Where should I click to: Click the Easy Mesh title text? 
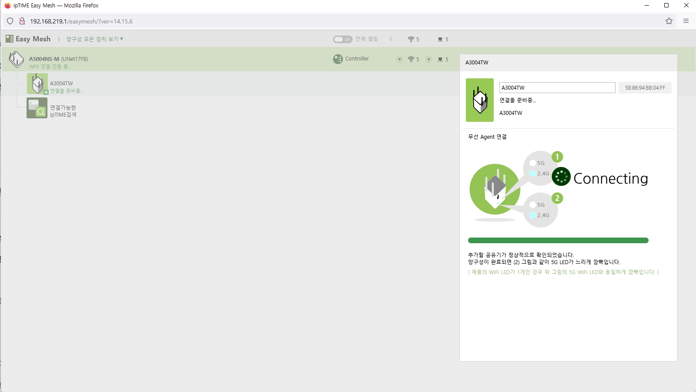(33, 39)
